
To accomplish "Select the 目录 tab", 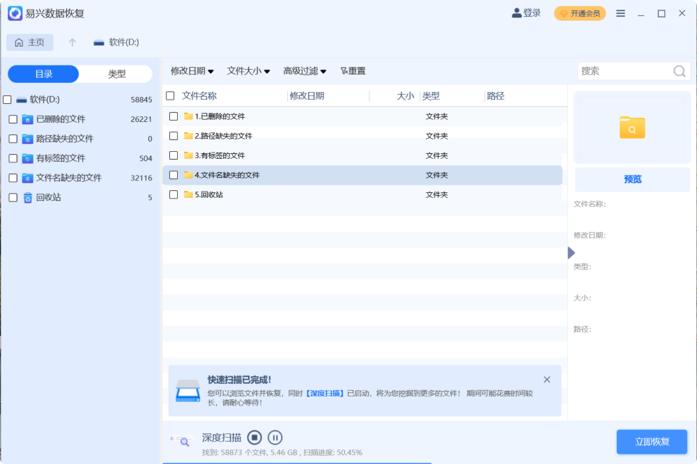I will [x=42, y=73].
